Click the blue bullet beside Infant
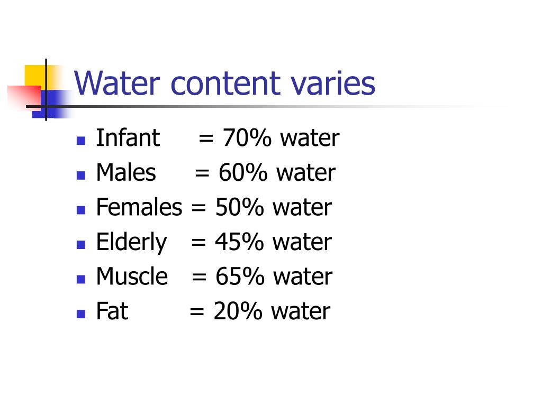 [x=81, y=141]
